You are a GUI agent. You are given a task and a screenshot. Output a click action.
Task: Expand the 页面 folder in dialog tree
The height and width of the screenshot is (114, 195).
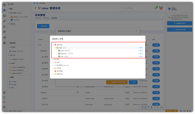tap(53, 62)
